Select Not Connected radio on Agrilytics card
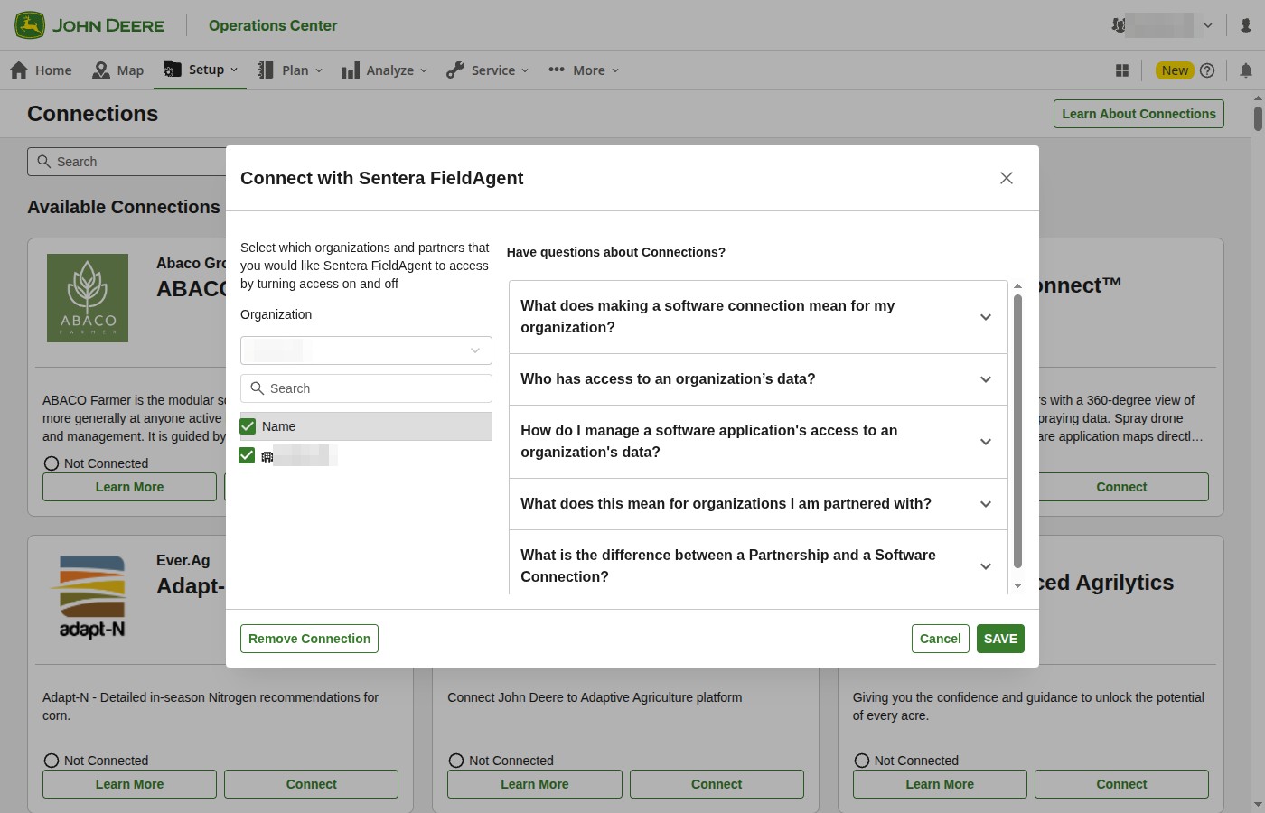The width and height of the screenshot is (1265, 813). [862, 761]
